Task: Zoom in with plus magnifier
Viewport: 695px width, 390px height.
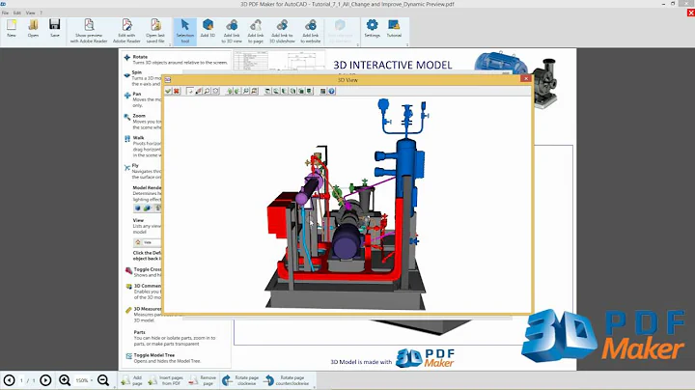Action: click(65, 380)
